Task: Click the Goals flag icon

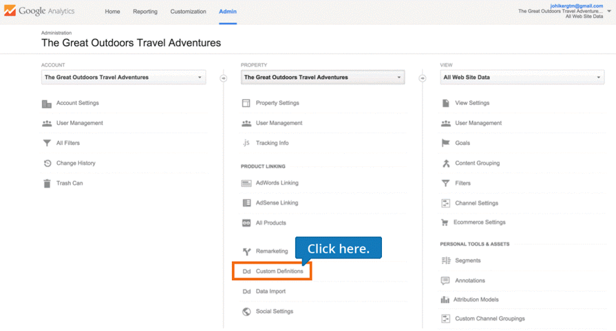Action: [445, 143]
